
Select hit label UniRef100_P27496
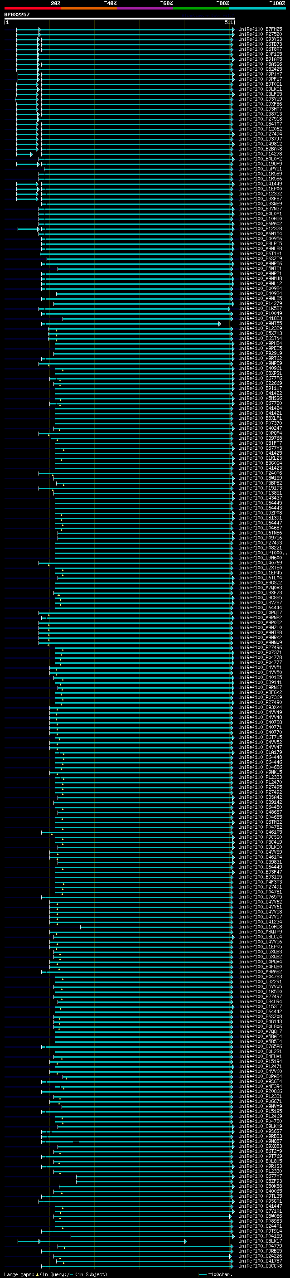pos(260,647)
